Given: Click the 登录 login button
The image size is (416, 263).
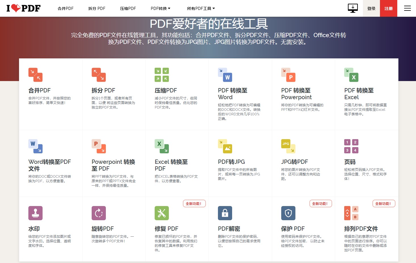Looking at the screenshot, I should [x=371, y=8].
